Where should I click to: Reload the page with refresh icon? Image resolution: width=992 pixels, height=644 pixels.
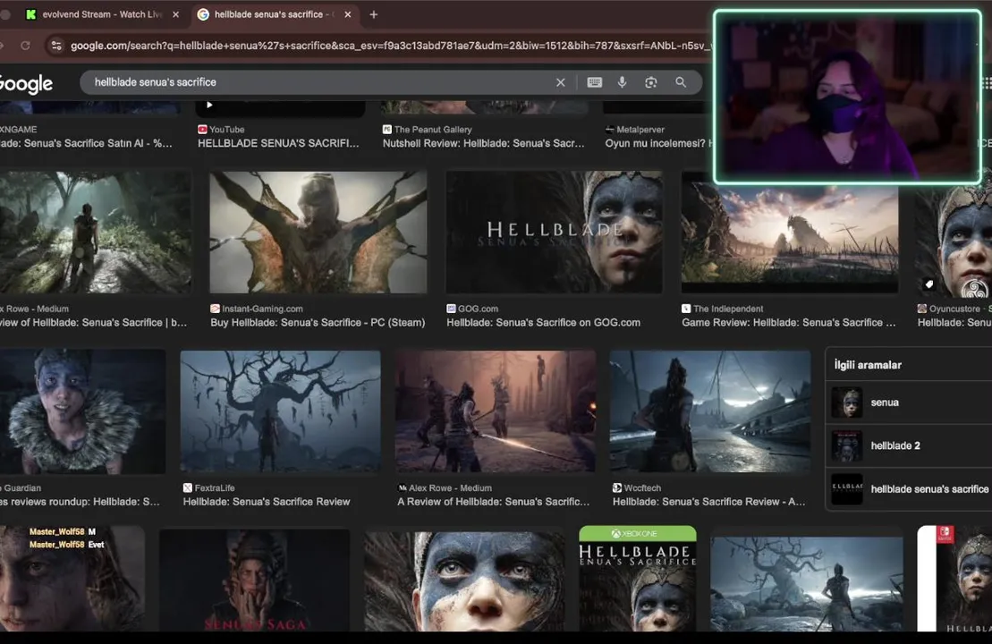click(25, 46)
